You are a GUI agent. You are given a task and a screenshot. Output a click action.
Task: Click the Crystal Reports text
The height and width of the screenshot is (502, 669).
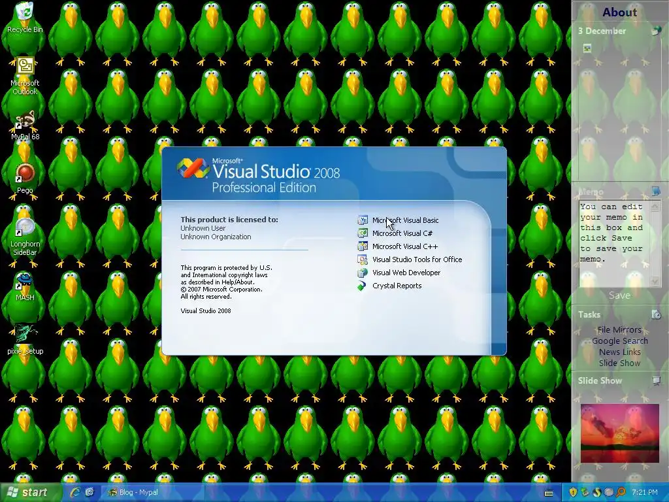click(397, 286)
